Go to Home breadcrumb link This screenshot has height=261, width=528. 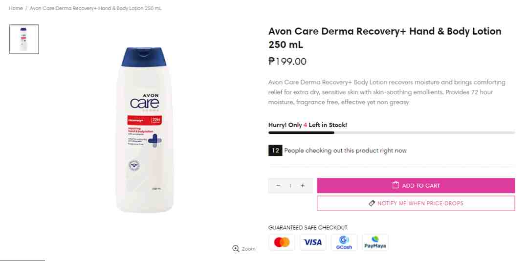point(16,8)
